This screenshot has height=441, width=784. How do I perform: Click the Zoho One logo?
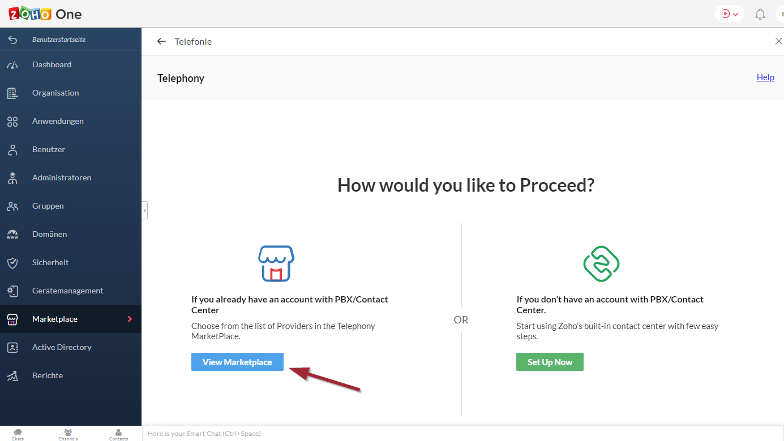click(x=45, y=14)
